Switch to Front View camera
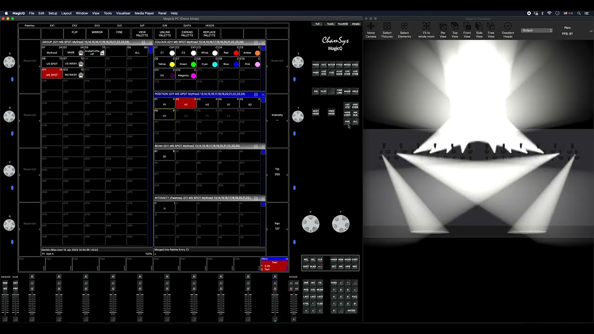 (x=467, y=31)
